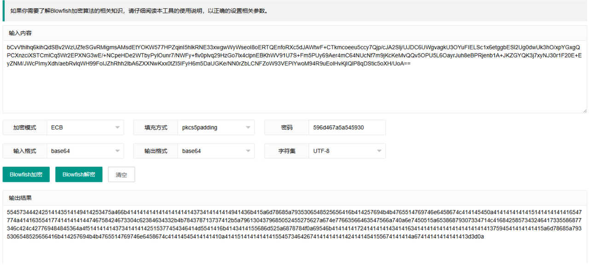Click the 加密模式 label
589x277 pixels.
(x=24, y=127)
